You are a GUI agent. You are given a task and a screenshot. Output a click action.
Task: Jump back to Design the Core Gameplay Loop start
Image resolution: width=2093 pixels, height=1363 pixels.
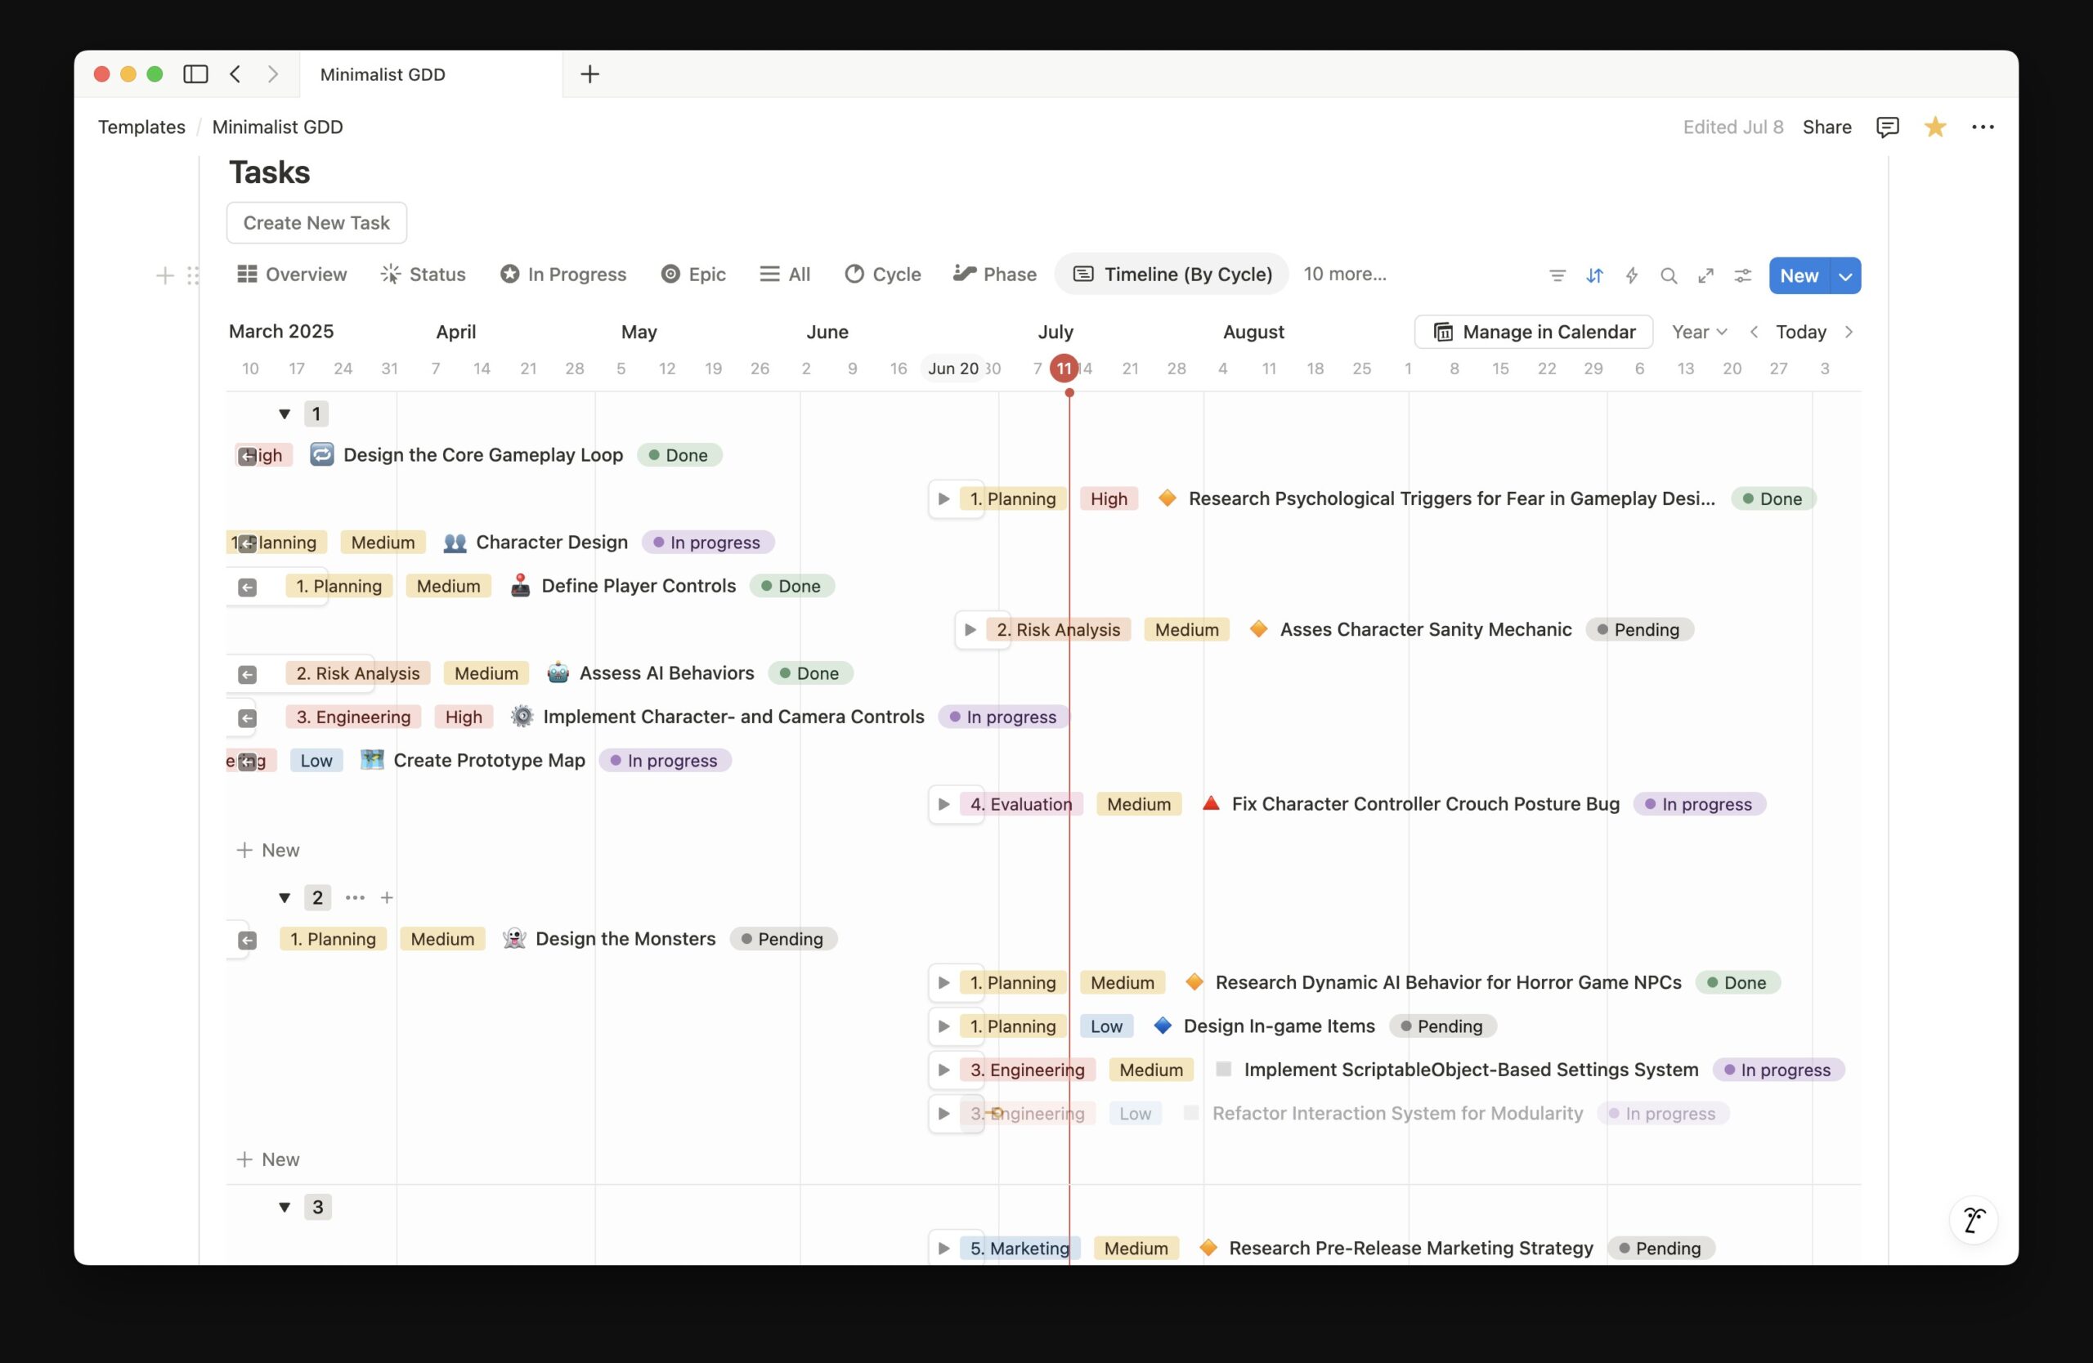click(247, 456)
